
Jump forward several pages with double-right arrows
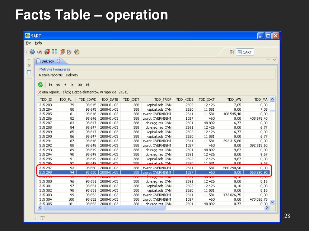tap(80, 85)
